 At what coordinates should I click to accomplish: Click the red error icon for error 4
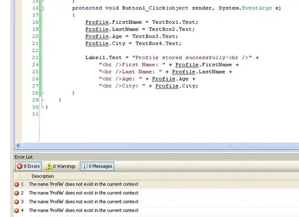(x=17, y=210)
